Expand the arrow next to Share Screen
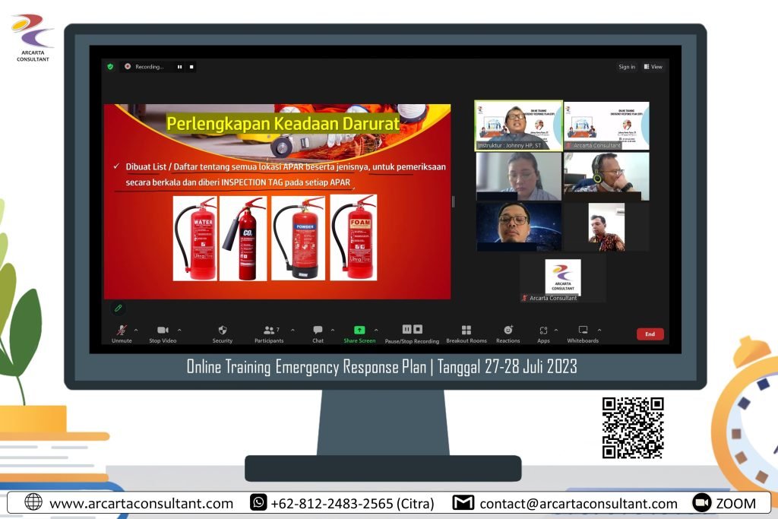 376,330
